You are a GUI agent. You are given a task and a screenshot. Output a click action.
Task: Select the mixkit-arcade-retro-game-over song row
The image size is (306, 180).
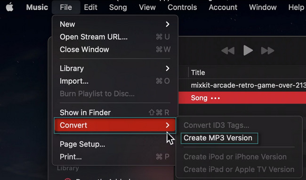click(x=242, y=85)
